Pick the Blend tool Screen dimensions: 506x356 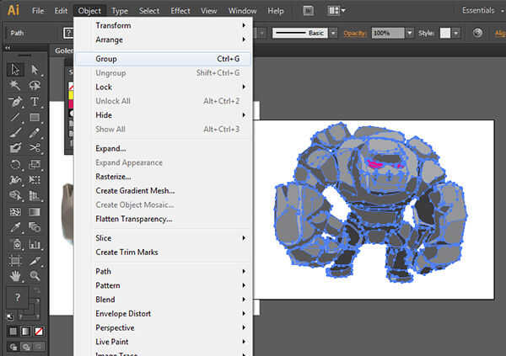click(35, 227)
